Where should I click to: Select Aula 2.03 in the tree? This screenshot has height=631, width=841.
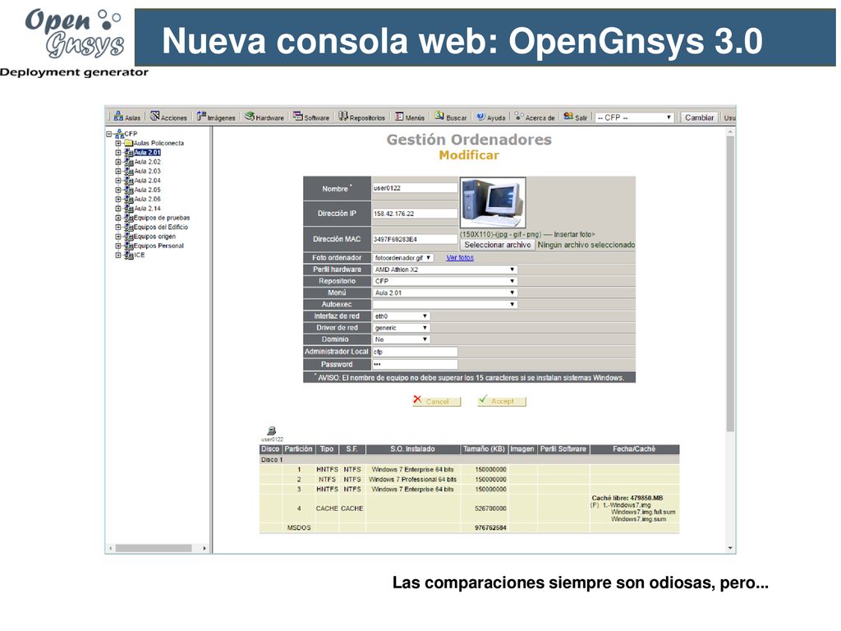[148, 171]
